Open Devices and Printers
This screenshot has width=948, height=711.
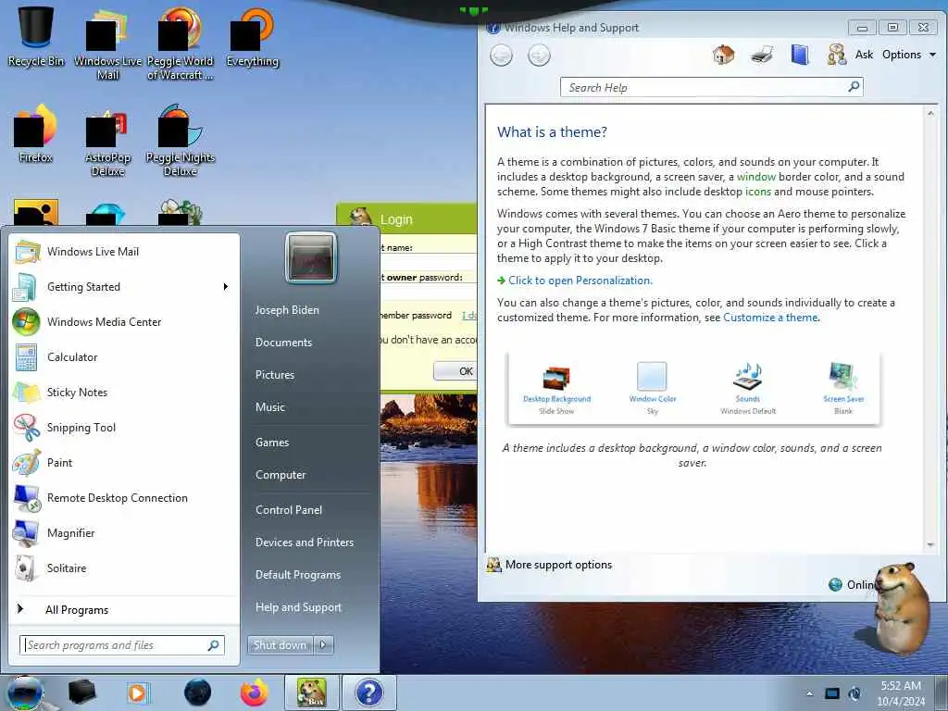tap(304, 543)
